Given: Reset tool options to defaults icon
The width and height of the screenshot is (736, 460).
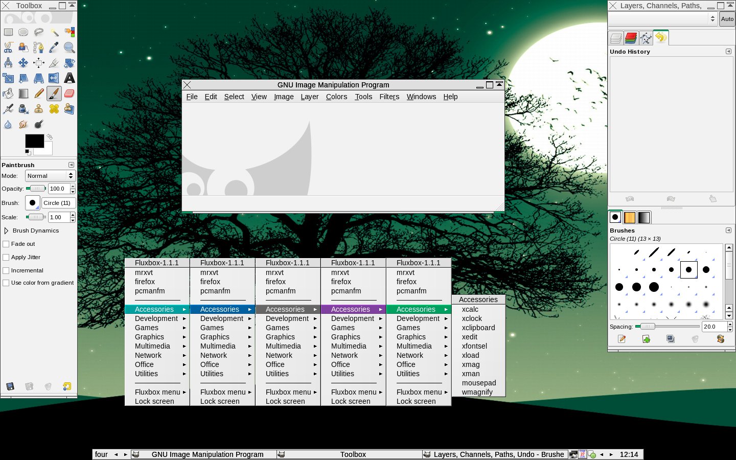Looking at the screenshot, I should click(x=67, y=386).
